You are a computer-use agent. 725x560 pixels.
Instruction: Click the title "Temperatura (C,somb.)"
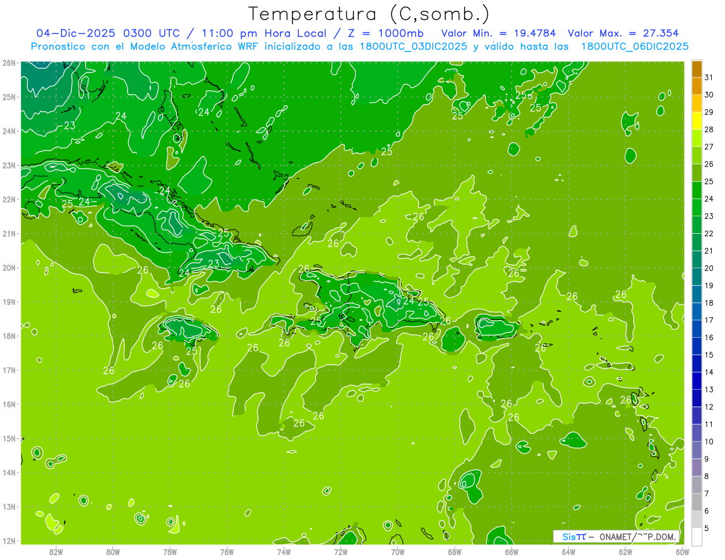tap(369, 14)
